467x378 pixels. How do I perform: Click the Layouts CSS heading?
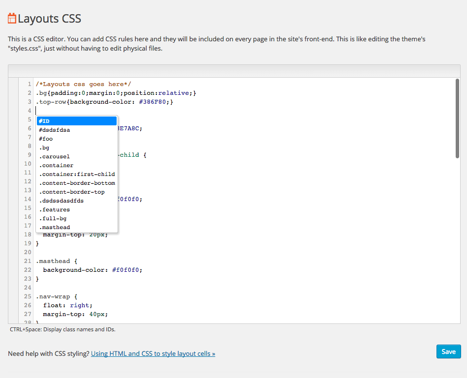49,19
